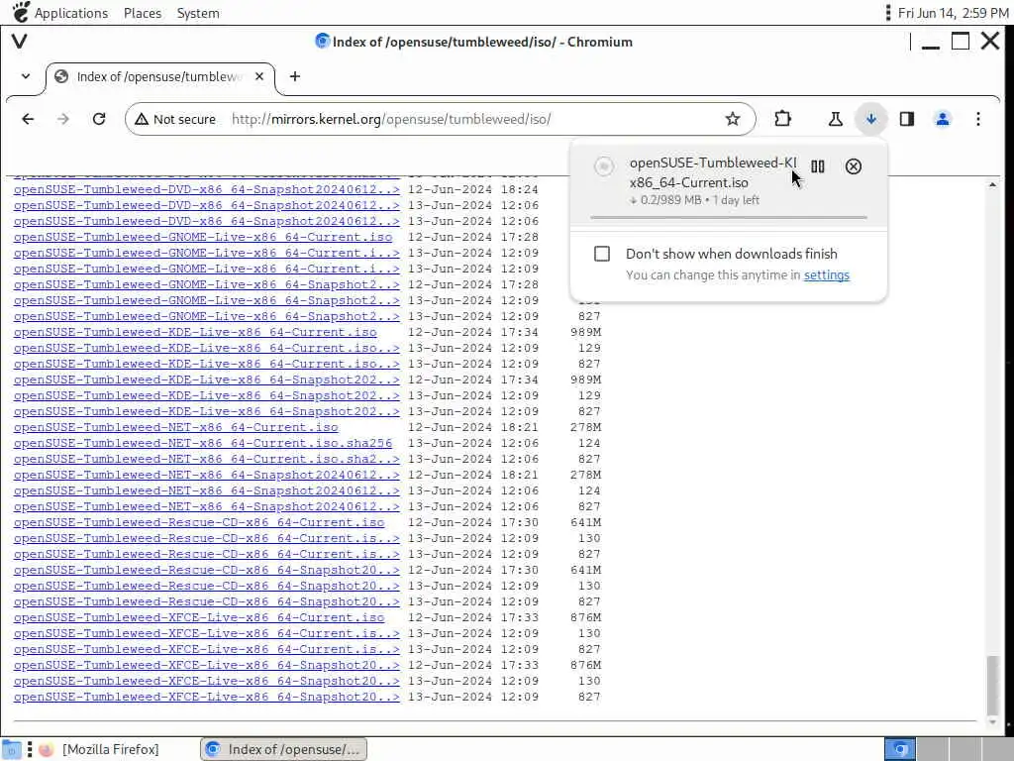1014x761 pixels.
Task: Open the GNOME foot logo icon
Action: [x=20, y=12]
